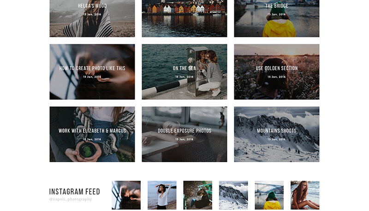Open first Instagram photo of reflection portrait
Screen dimensions: 369x211
[126, 195]
